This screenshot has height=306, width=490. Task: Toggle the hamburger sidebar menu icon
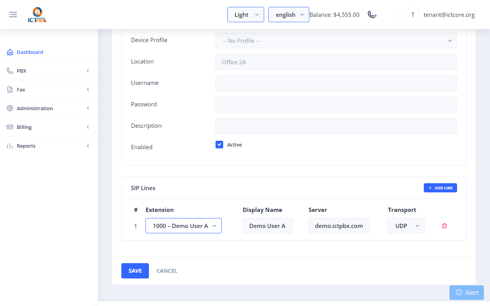click(13, 15)
